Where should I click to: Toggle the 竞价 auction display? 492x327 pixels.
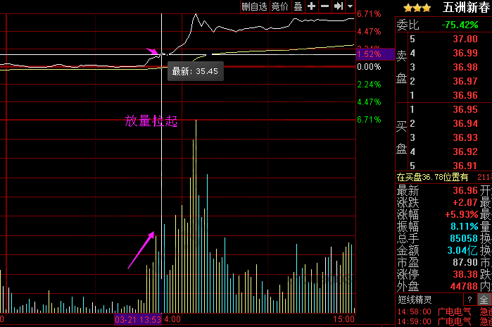pyautogui.click(x=279, y=6)
